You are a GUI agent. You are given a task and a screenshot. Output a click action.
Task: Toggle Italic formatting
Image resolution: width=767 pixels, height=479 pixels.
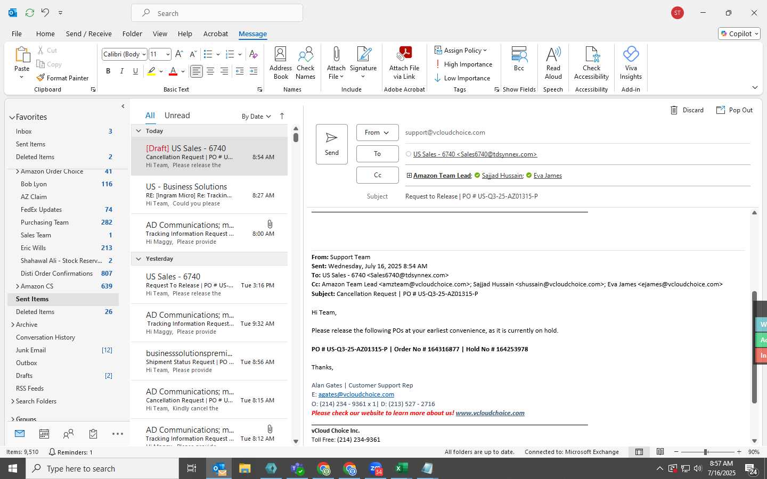point(122,71)
